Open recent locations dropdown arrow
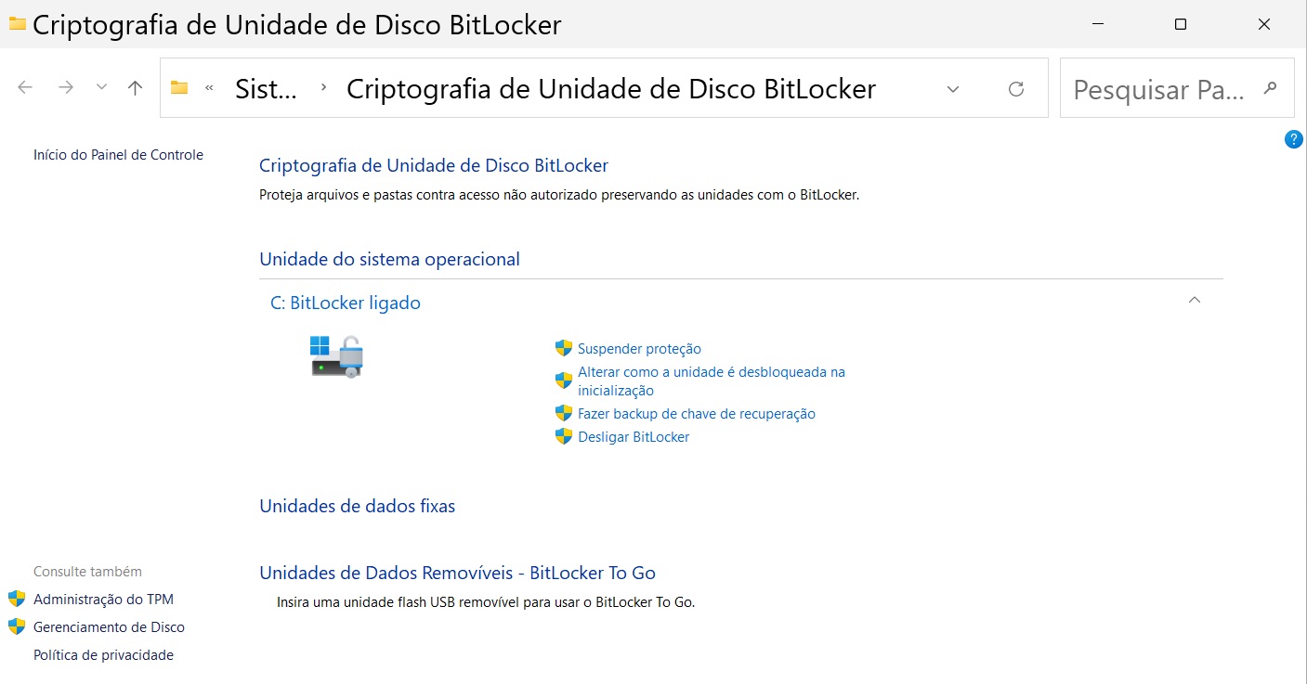The height and width of the screenshot is (684, 1307). 102,88
